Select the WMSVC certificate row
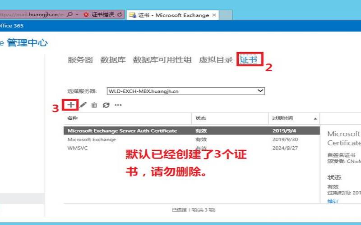 coord(192,148)
